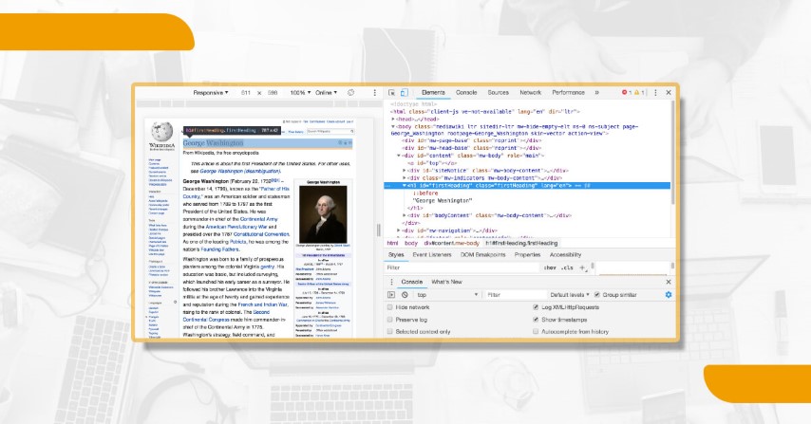Open the Online throttling dropdown
The width and height of the screenshot is (811, 424).
click(x=326, y=92)
